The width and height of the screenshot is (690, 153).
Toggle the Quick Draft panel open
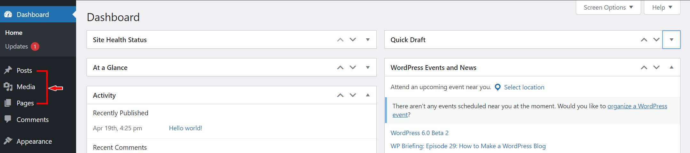(671, 40)
